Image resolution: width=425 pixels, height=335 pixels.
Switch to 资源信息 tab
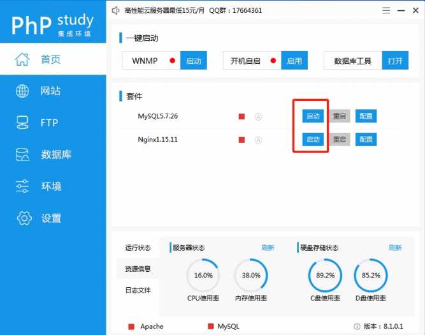(x=138, y=269)
